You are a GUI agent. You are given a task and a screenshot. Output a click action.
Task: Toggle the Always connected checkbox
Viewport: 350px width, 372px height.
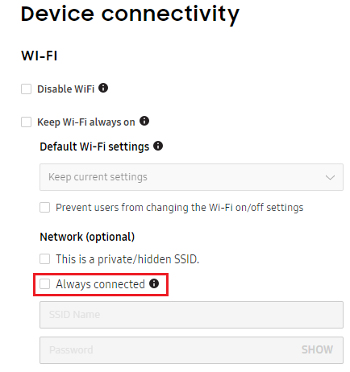44,284
